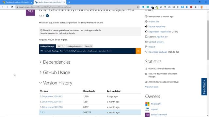Switch to the Paket CLI tab

[88, 46]
